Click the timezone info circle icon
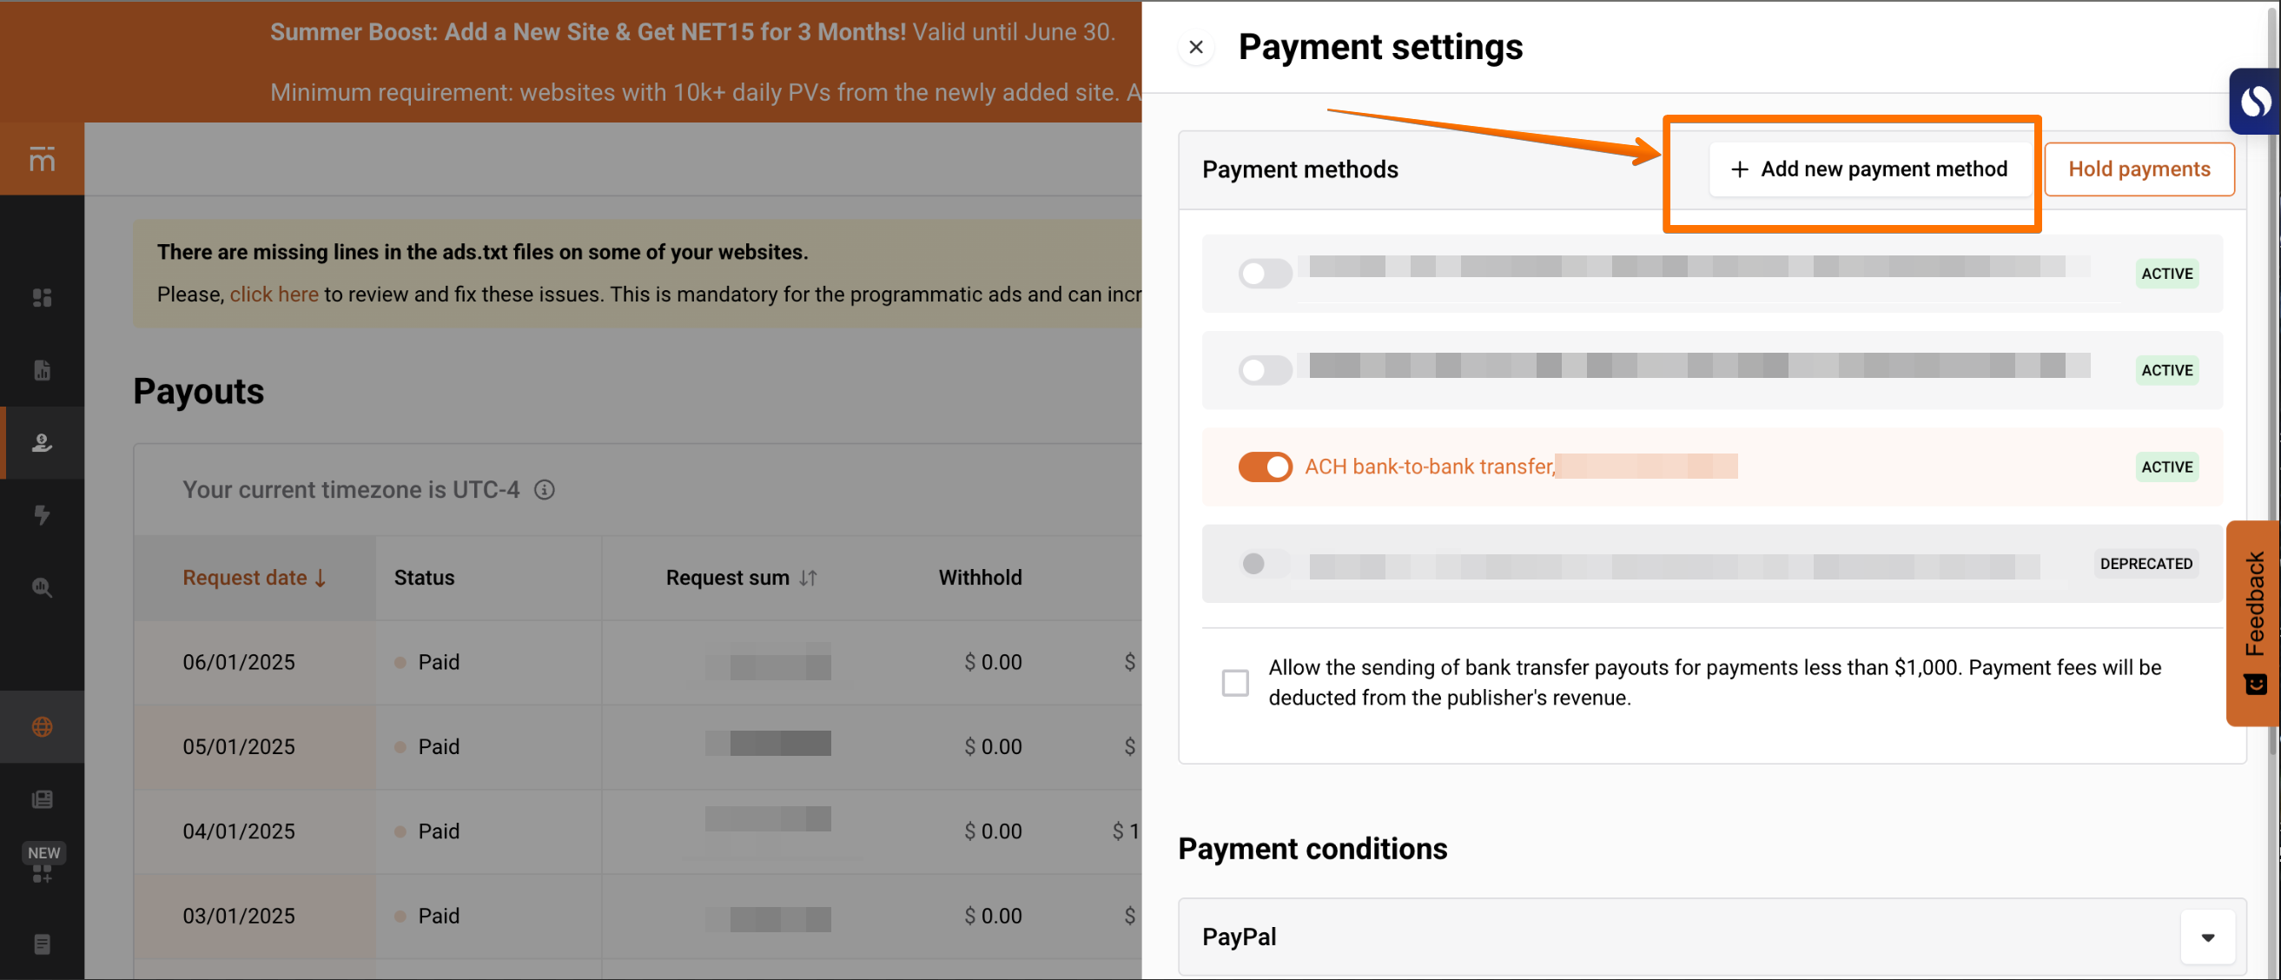2281x980 pixels. (544, 489)
